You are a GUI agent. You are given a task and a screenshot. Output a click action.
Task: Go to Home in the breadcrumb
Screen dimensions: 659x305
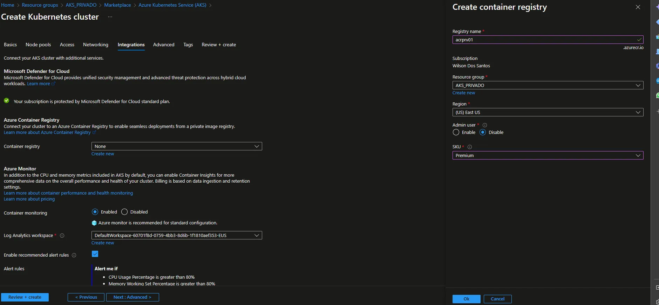pyautogui.click(x=8, y=5)
